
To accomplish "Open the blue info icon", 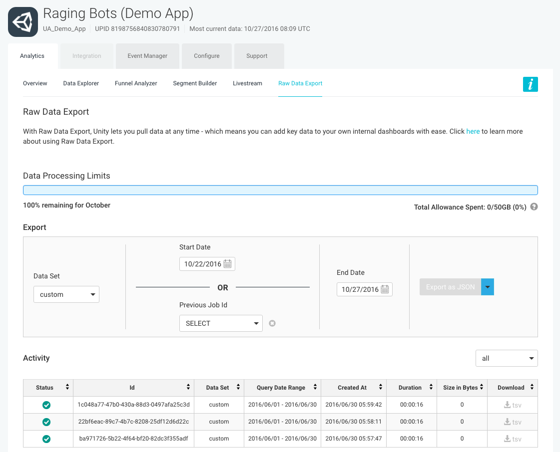I will click(x=530, y=84).
